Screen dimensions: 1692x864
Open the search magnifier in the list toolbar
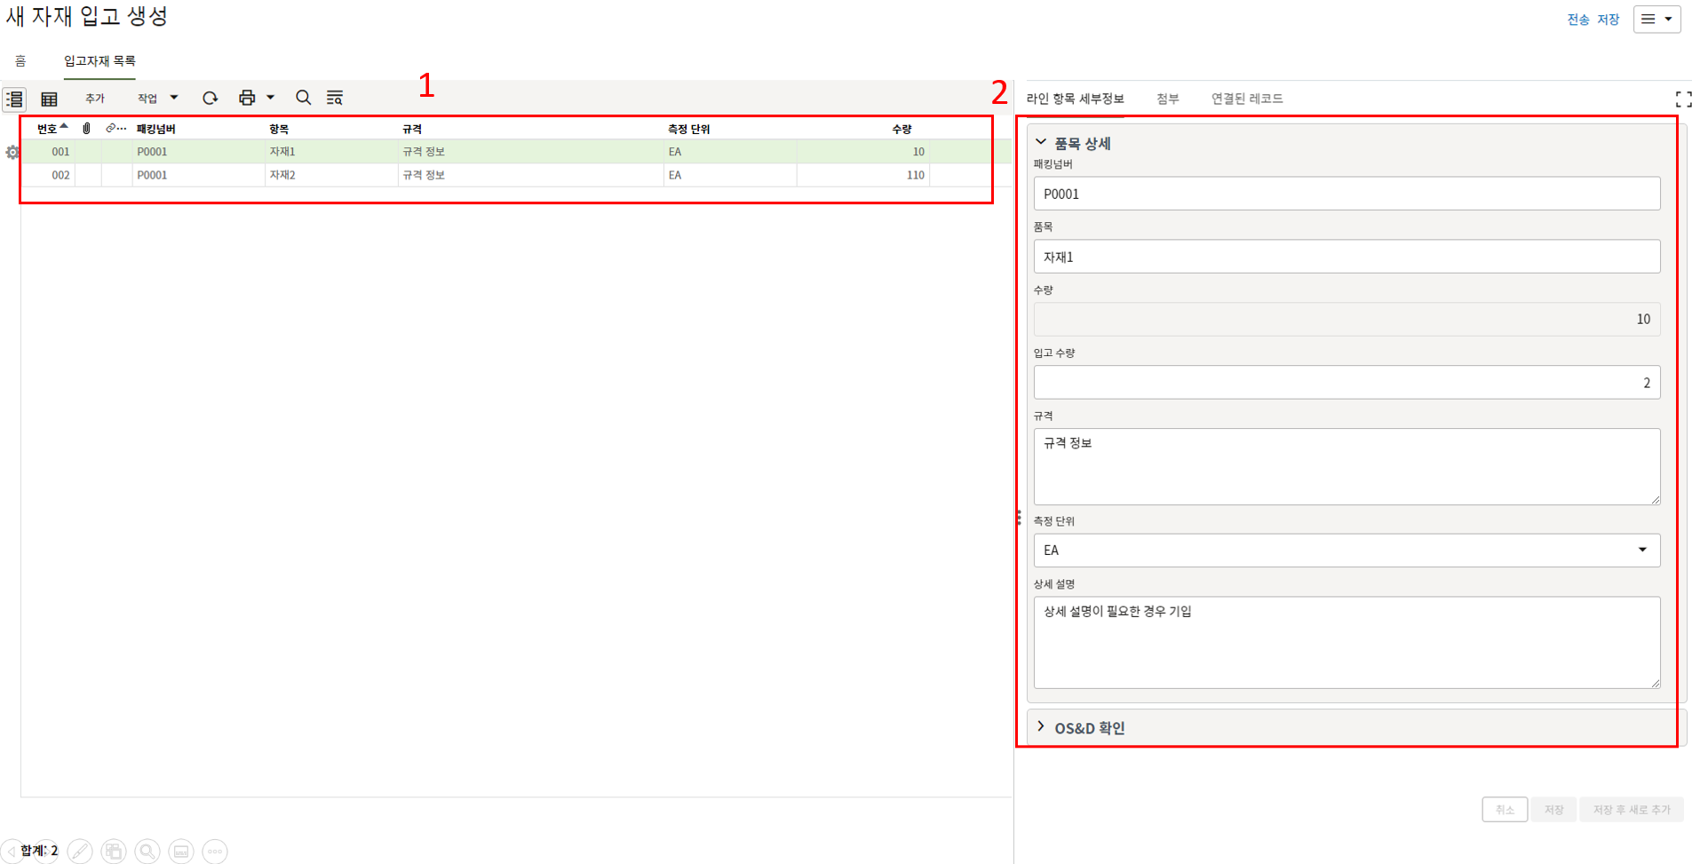(x=303, y=98)
